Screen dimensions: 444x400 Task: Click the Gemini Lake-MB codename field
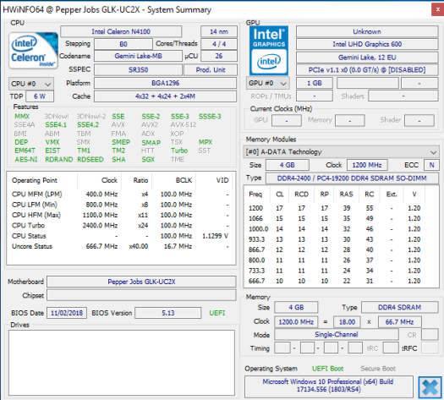pyautogui.click(x=138, y=56)
